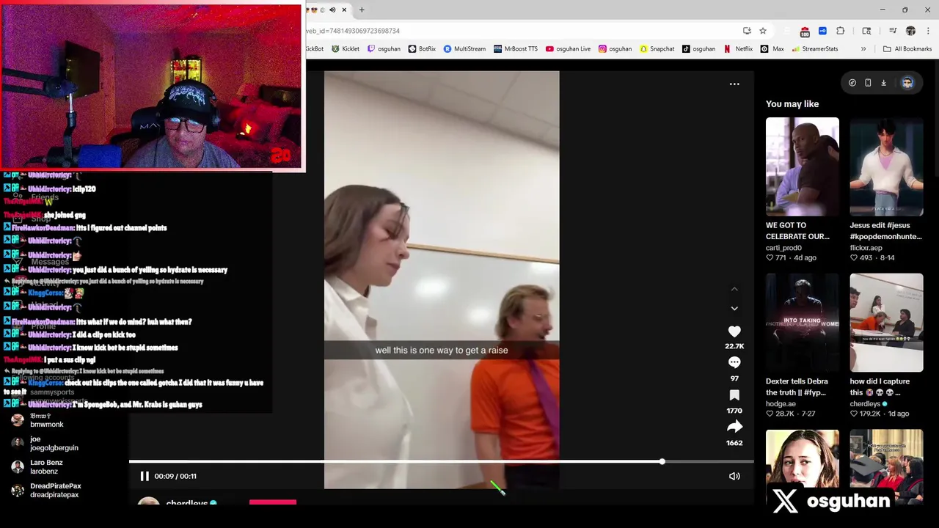This screenshot has height=528, width=939.
Task: Click the blue key extension icon
Action: (822, 31)
